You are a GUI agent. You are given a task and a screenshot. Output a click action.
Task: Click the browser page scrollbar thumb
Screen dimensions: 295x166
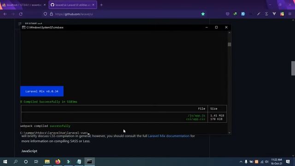(293, 68)
